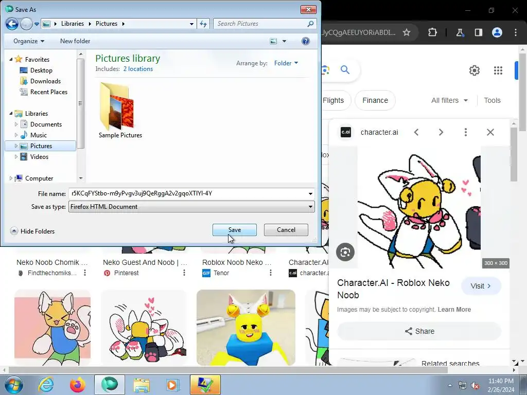Click Hide Folders toggle

pos(32,231)
